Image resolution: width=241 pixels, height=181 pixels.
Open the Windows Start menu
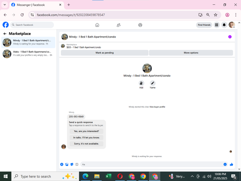pyautogui.click(x=6, y=176)
